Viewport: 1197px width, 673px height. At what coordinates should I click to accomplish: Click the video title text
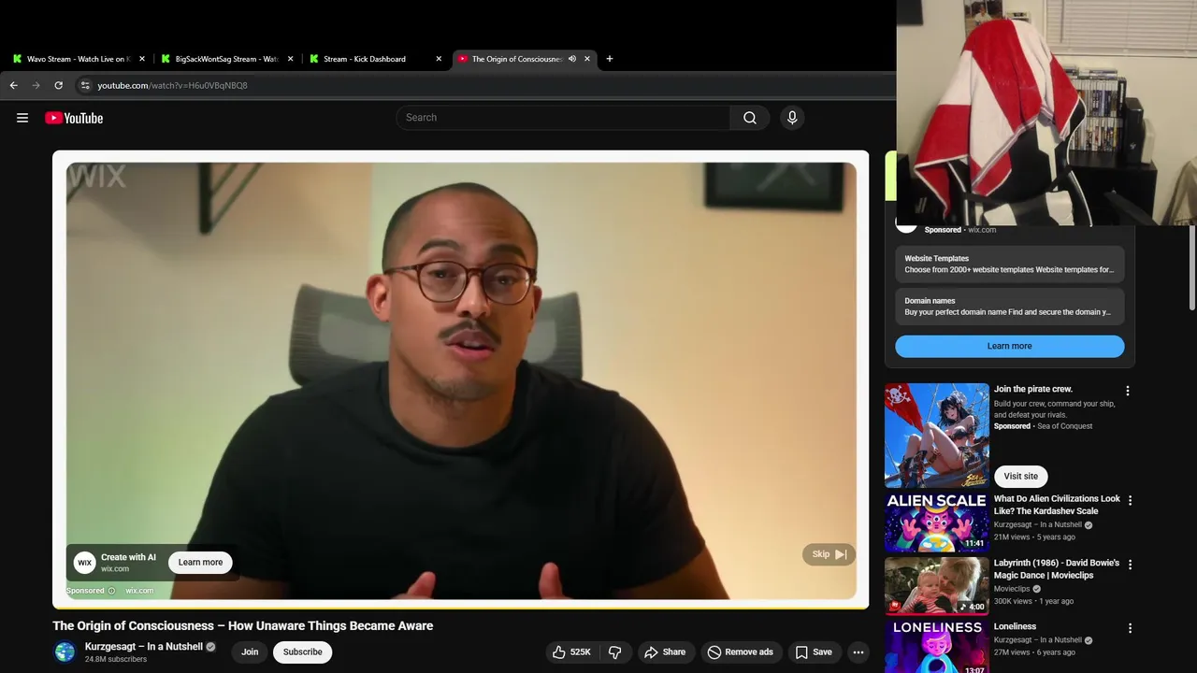click(x=242, y=625)
